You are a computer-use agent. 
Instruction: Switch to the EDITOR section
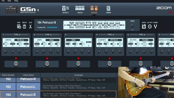tap(94, 10)
